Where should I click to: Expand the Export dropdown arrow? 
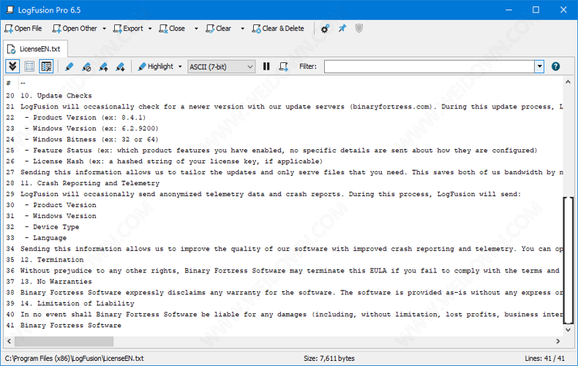click(x=150, y=29)
